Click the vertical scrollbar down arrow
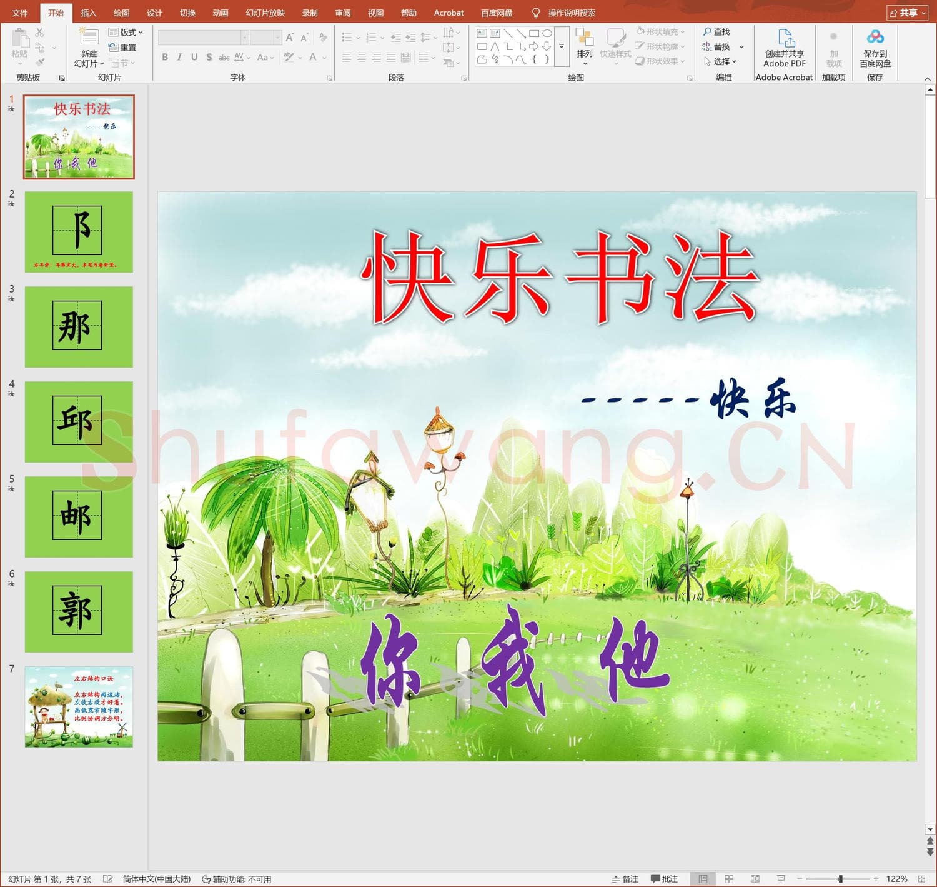 930,829
